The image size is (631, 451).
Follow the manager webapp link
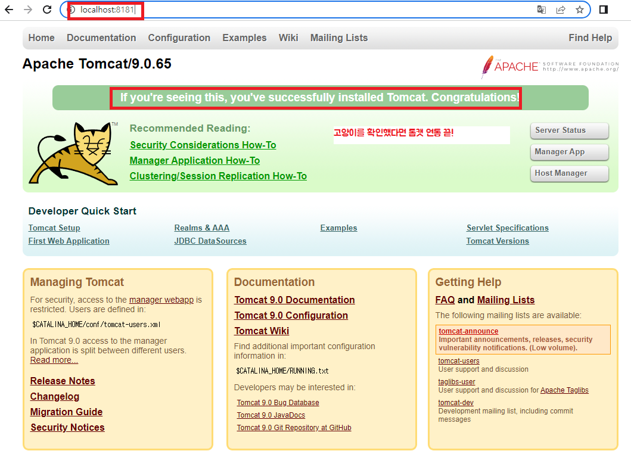tap(161, 300)
